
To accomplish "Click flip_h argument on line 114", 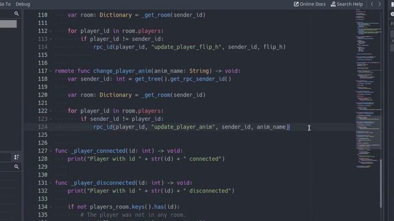I will pyautogui.click(x=273, y=47).
